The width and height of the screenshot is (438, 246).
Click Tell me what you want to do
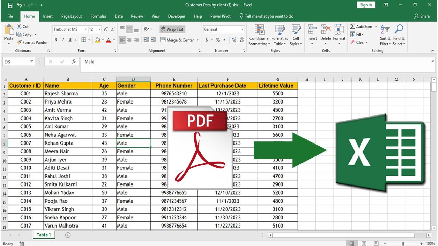tap(266, 16)
